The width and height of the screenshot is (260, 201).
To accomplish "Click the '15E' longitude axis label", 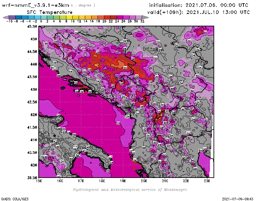I will click(39, 181).
